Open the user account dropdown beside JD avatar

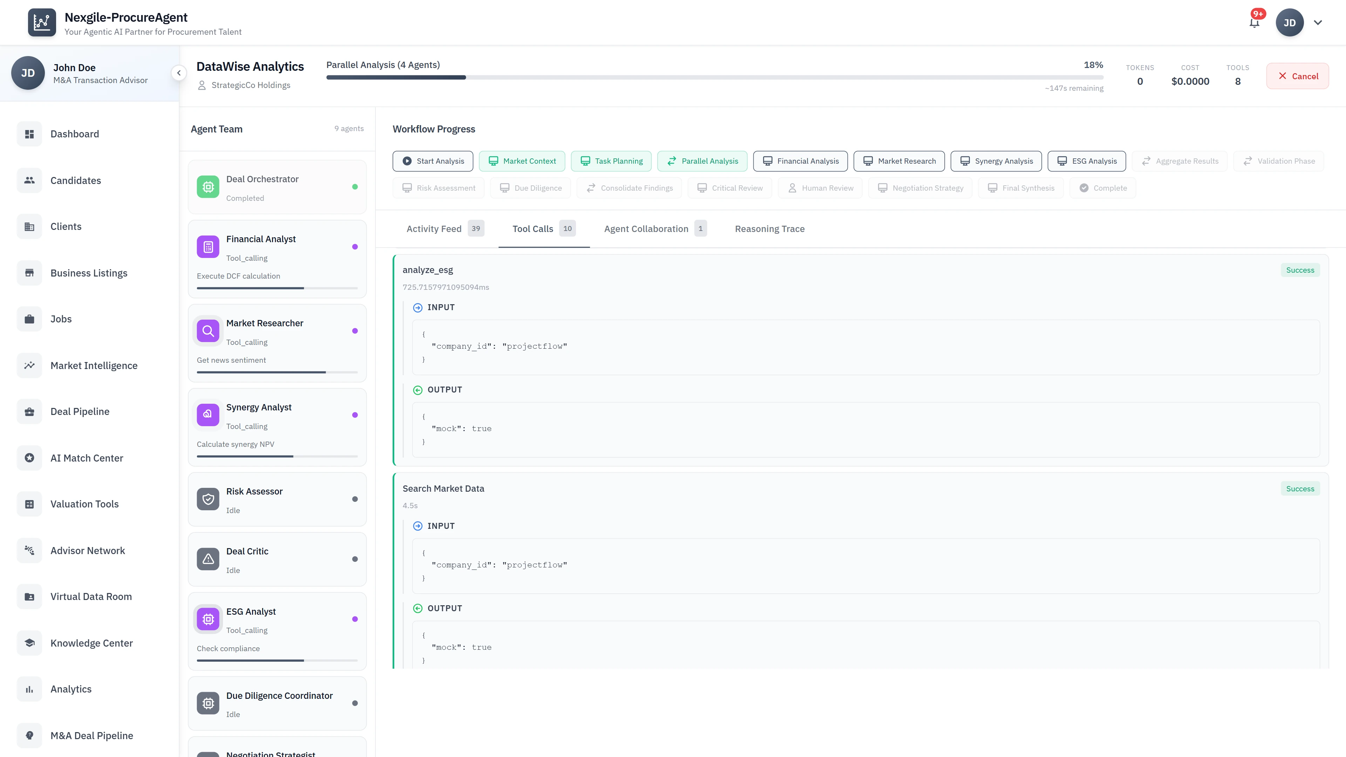(1318, 22)
